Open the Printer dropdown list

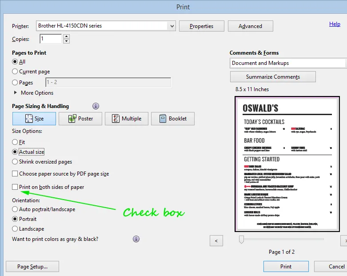point(172,26)
